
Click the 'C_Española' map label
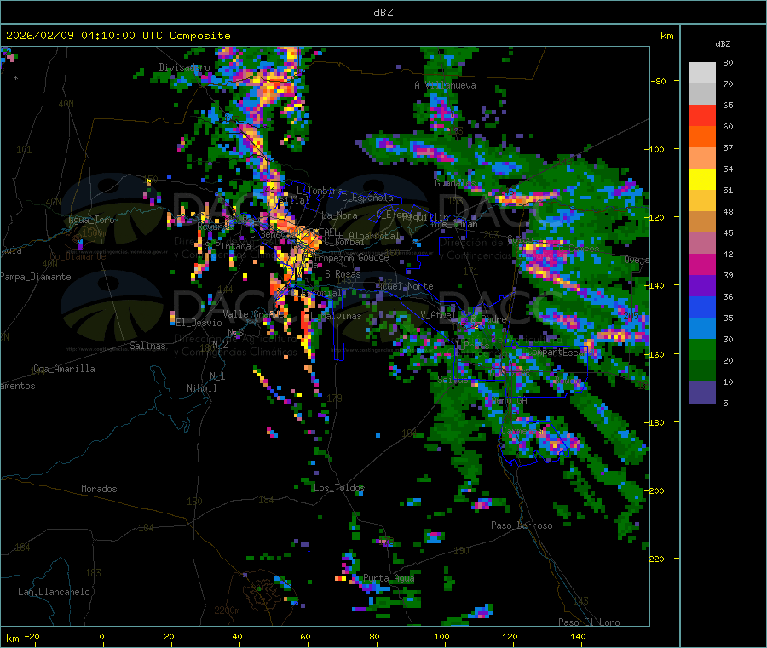[x=368, y=198]
